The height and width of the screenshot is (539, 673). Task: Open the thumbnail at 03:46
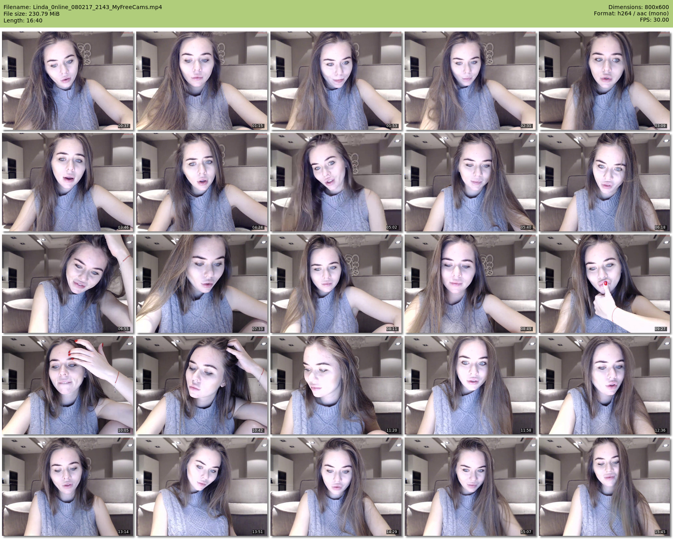tap(68, 182)
